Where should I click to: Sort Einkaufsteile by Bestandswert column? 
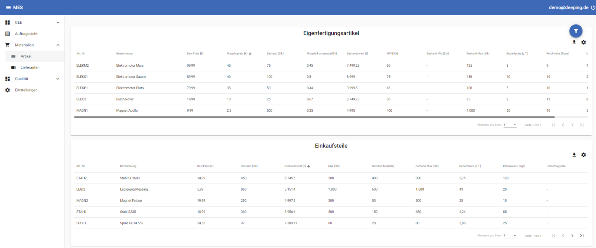click(295, 166)
